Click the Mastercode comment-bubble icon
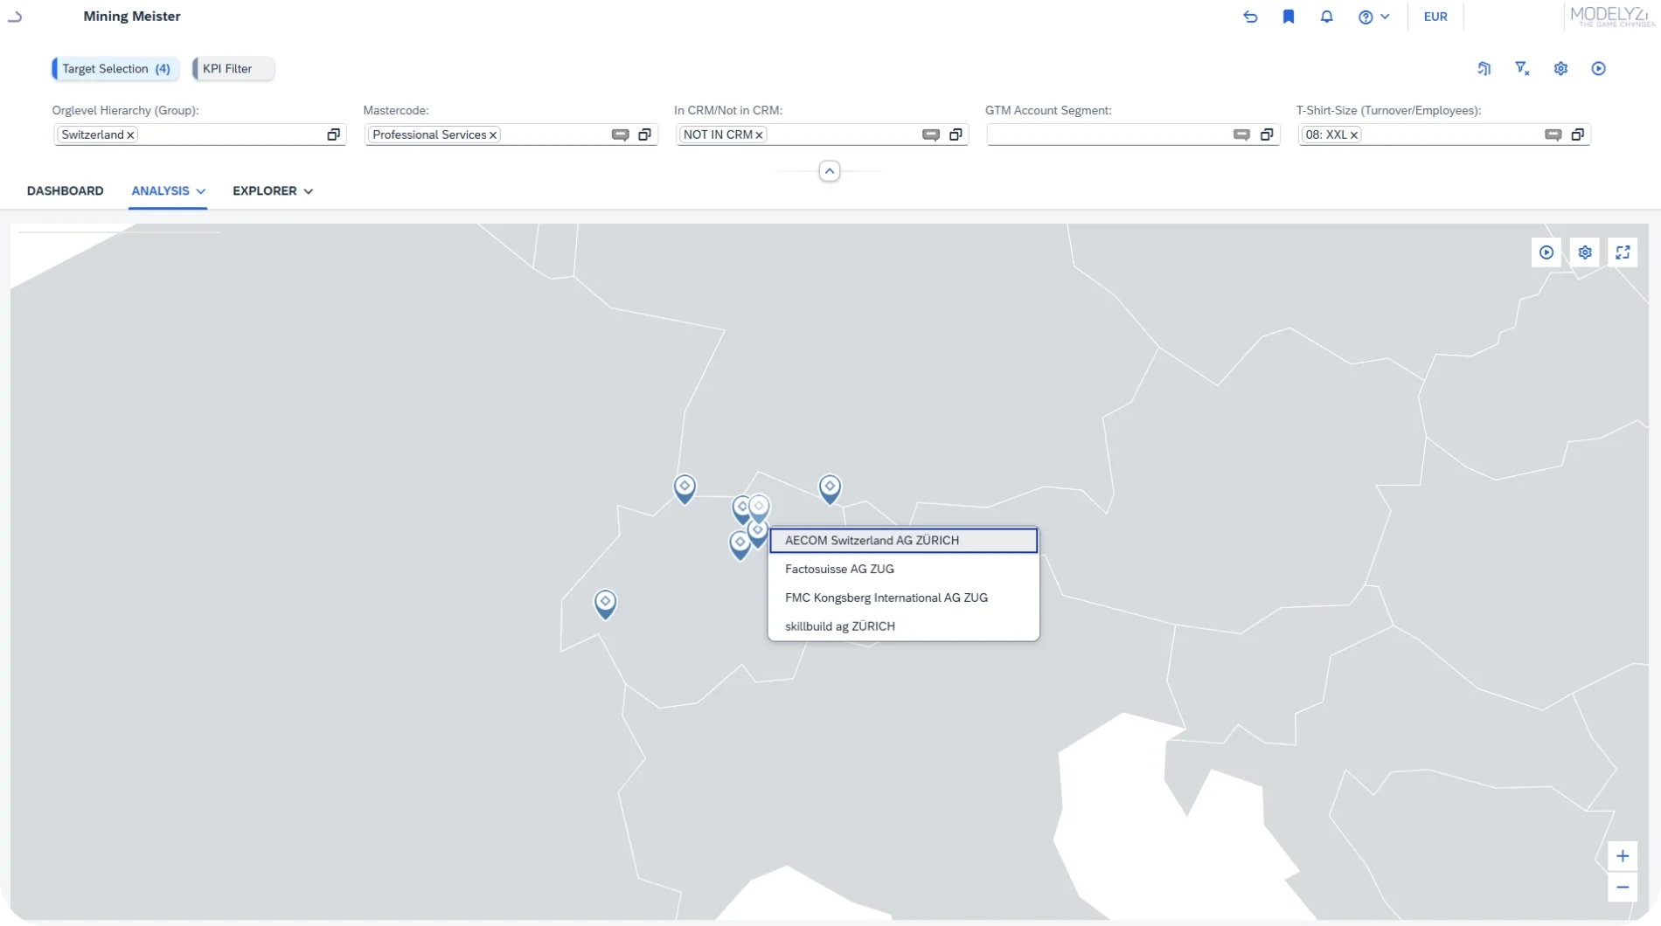The image size is (1661, 926). click(x=620, y=135)
